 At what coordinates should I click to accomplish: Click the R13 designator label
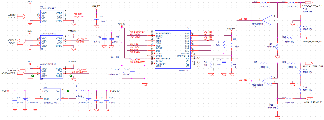click(x=305, y=9)
